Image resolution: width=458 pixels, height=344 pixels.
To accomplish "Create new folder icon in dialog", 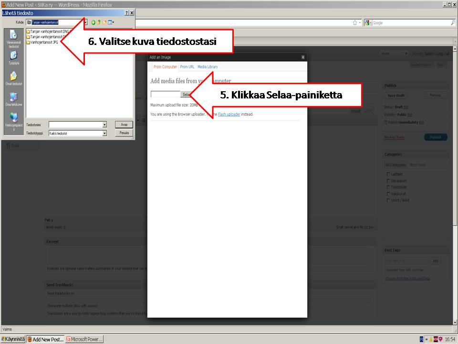I will pos(104,22).
